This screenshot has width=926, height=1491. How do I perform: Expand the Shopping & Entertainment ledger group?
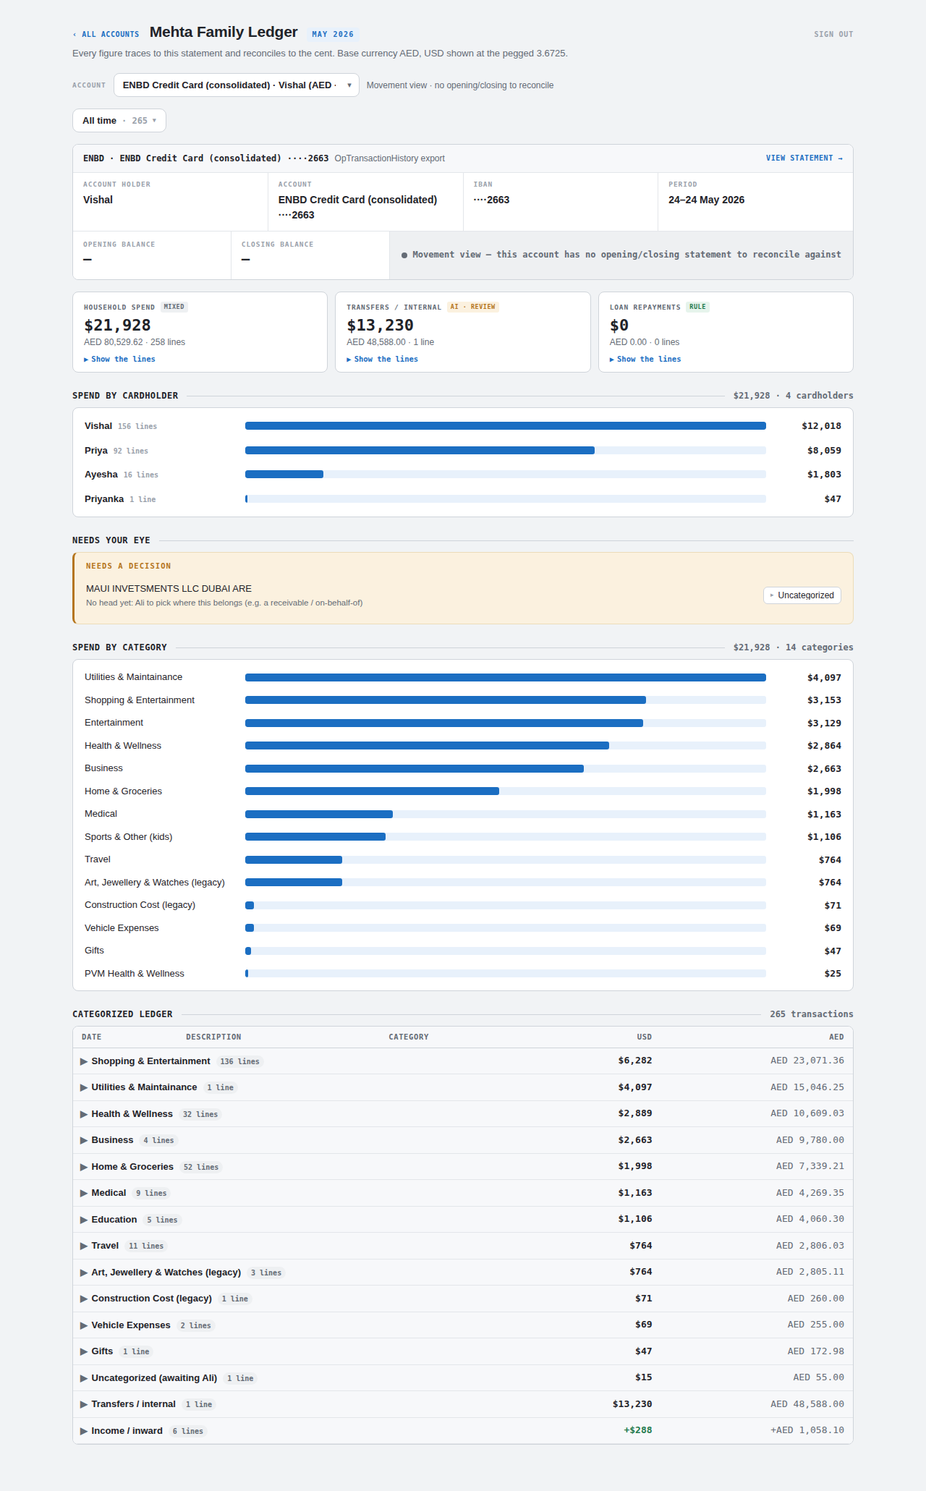[x=84, y=1061]
